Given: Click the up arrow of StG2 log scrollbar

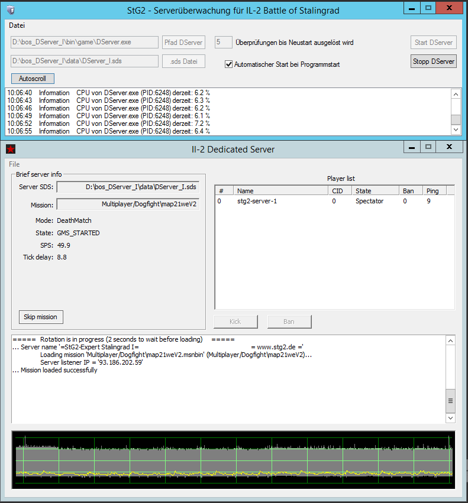Looking at the screenshot, I should click(x=456, y=94).
